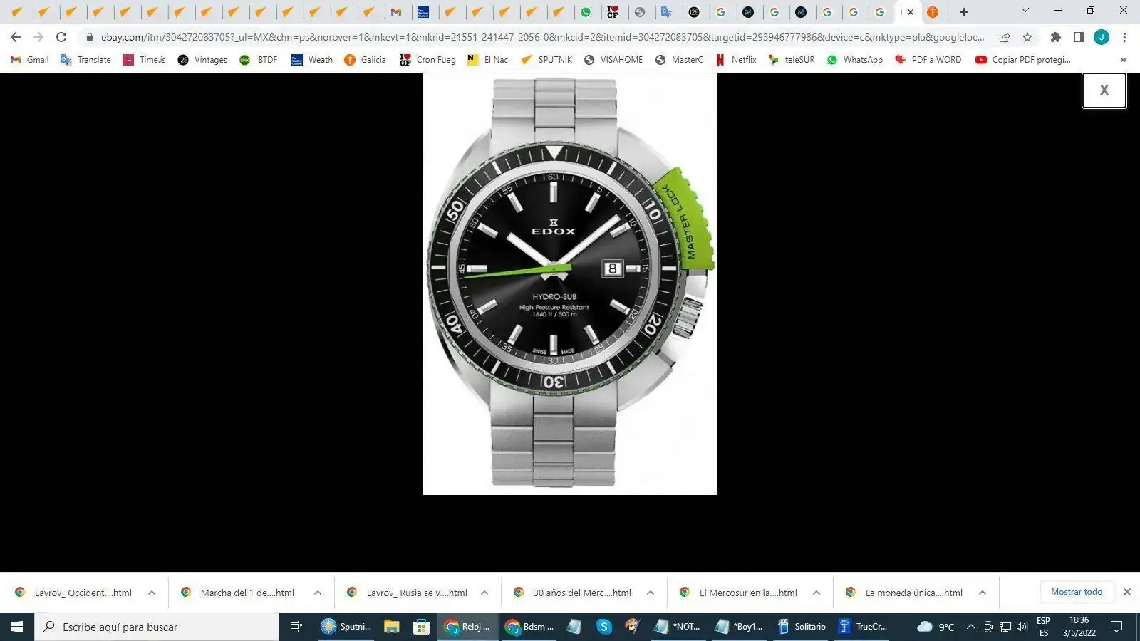Expand options for La moneda única....html download

(x=983, y=593)
